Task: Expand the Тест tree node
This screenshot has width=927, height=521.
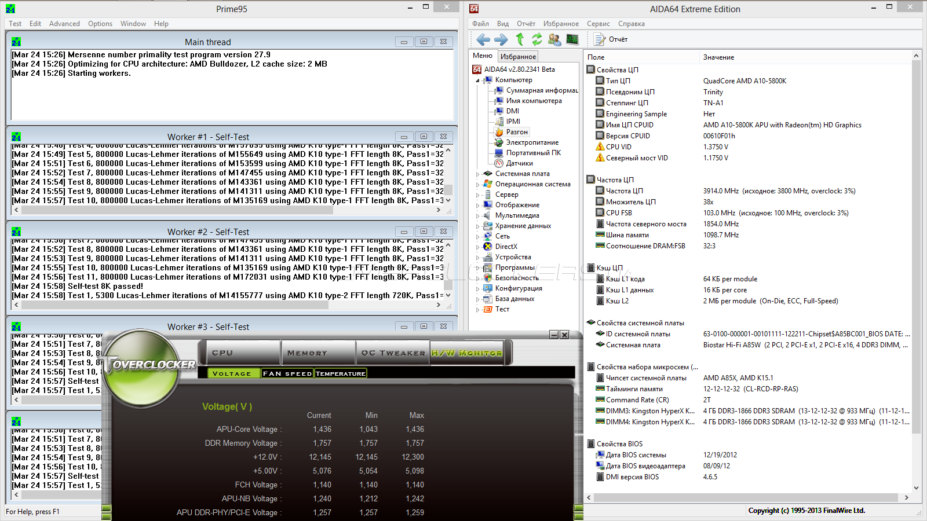Action: 478,310
